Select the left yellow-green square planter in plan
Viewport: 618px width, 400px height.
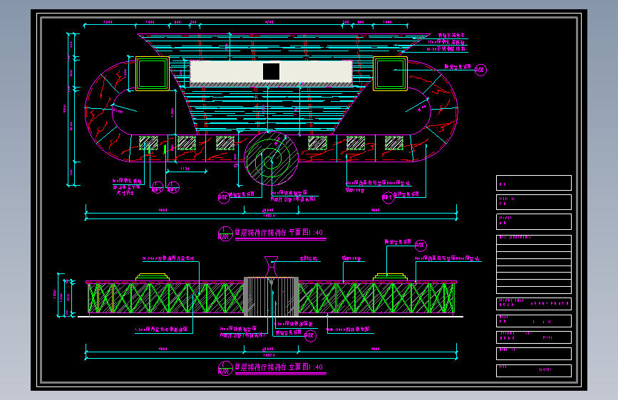tap(153, 73)
